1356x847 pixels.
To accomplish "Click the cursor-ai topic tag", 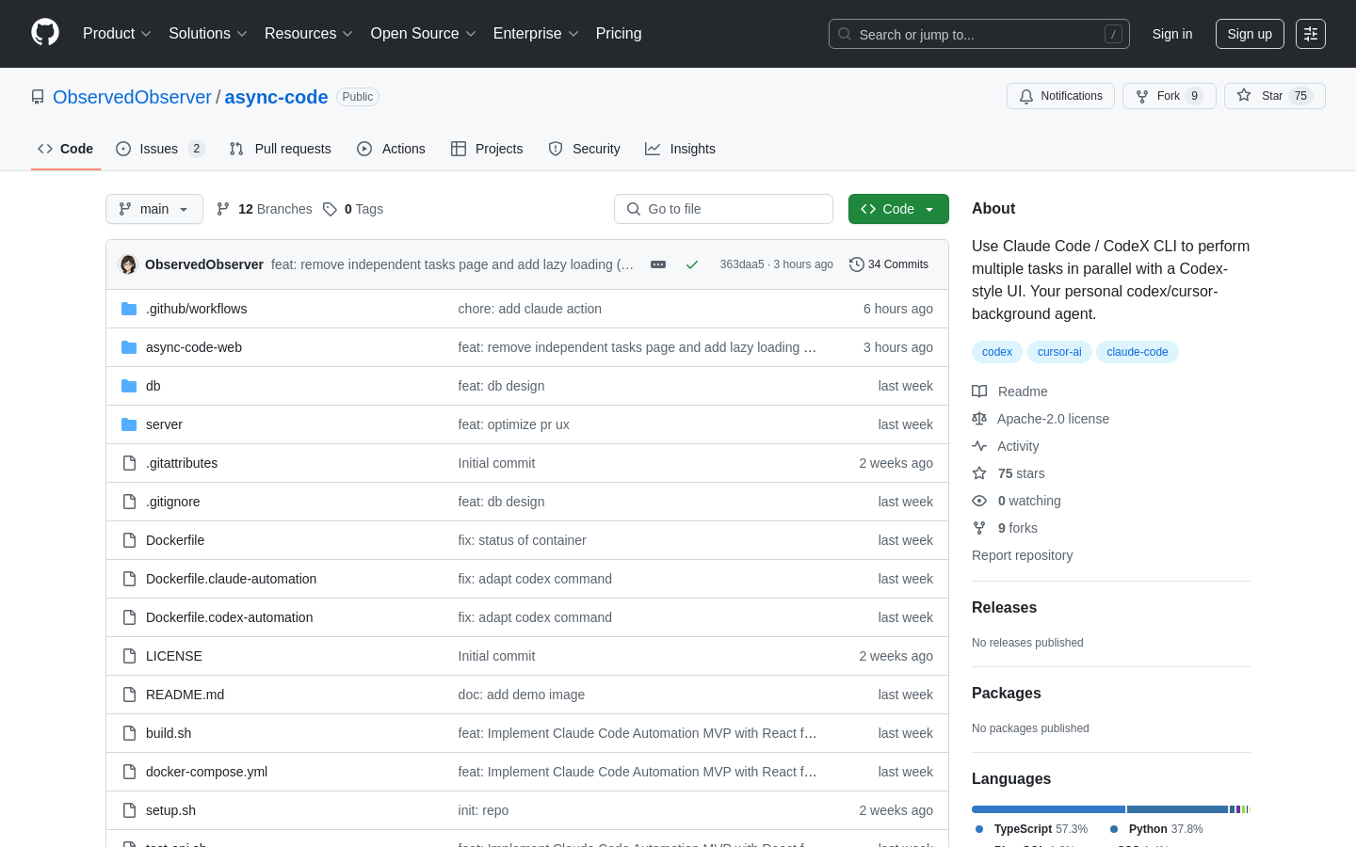I will click(x=1059, y=352).
